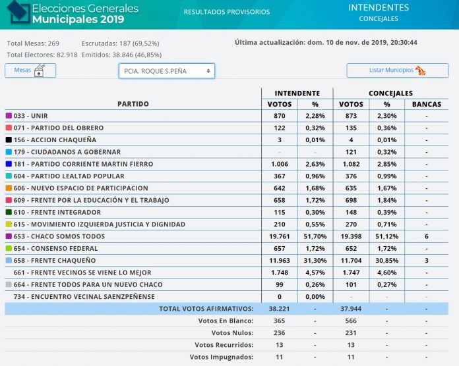
Task: Select '604 - PARTIDO LEALTAD POPULAR' row
Action: tap(227, 176)
